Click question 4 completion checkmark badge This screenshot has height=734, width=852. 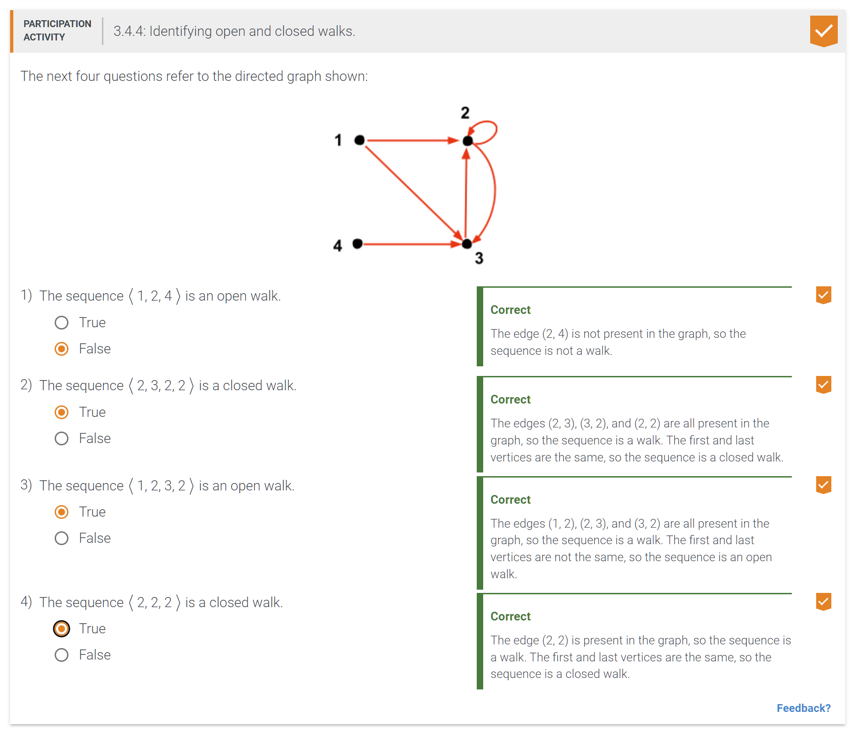click(x=823, y=601)
